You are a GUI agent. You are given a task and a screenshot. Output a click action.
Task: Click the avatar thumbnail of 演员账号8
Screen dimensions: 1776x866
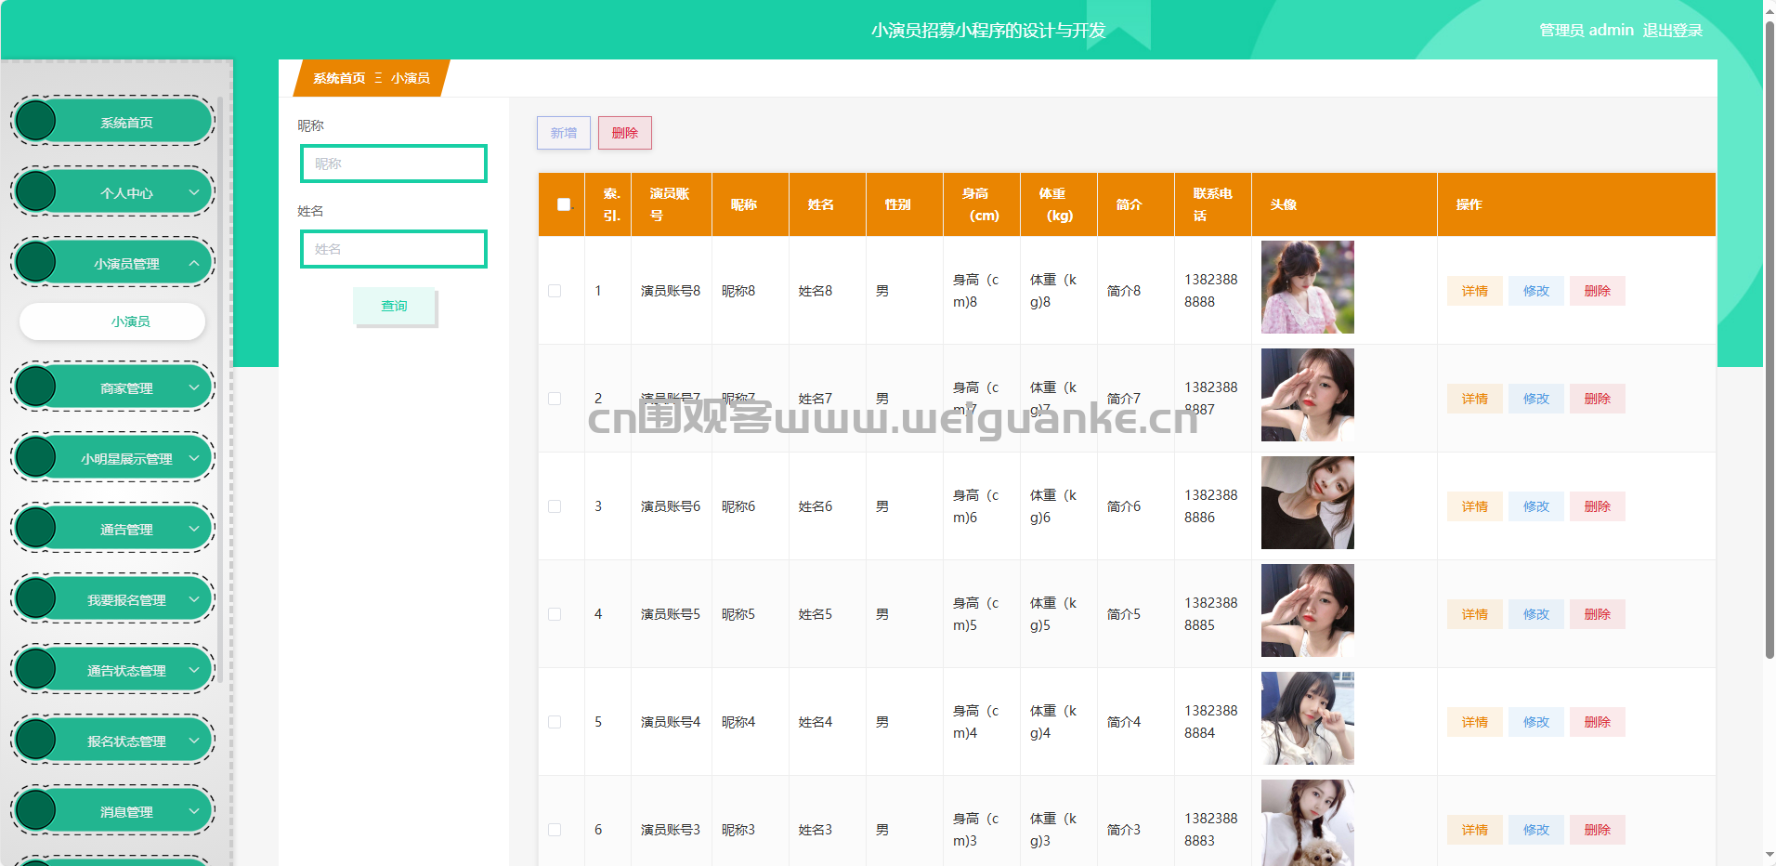click(1308, 287)
